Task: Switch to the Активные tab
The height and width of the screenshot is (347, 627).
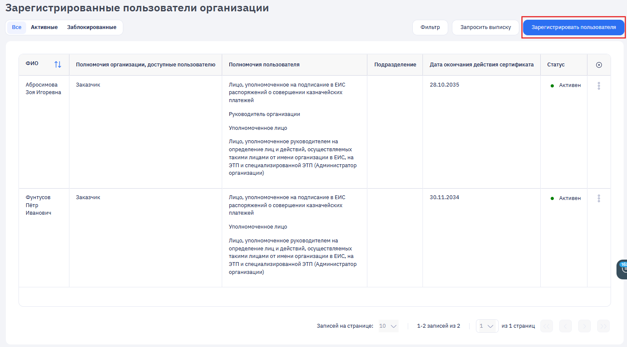Action: (44, 27)
